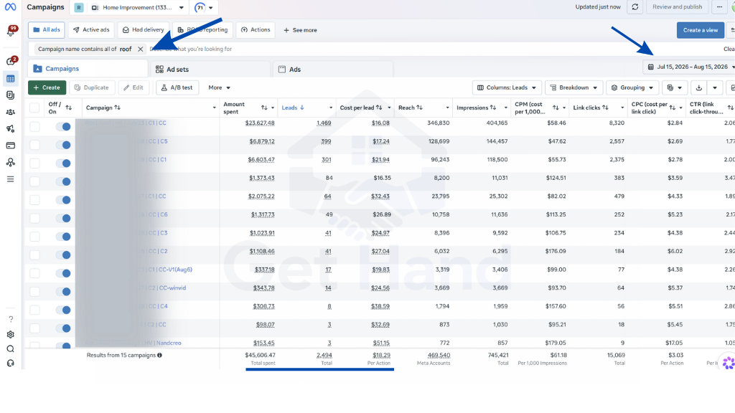Export table data with download icon
735x413 pixels.
click(699, 87)
